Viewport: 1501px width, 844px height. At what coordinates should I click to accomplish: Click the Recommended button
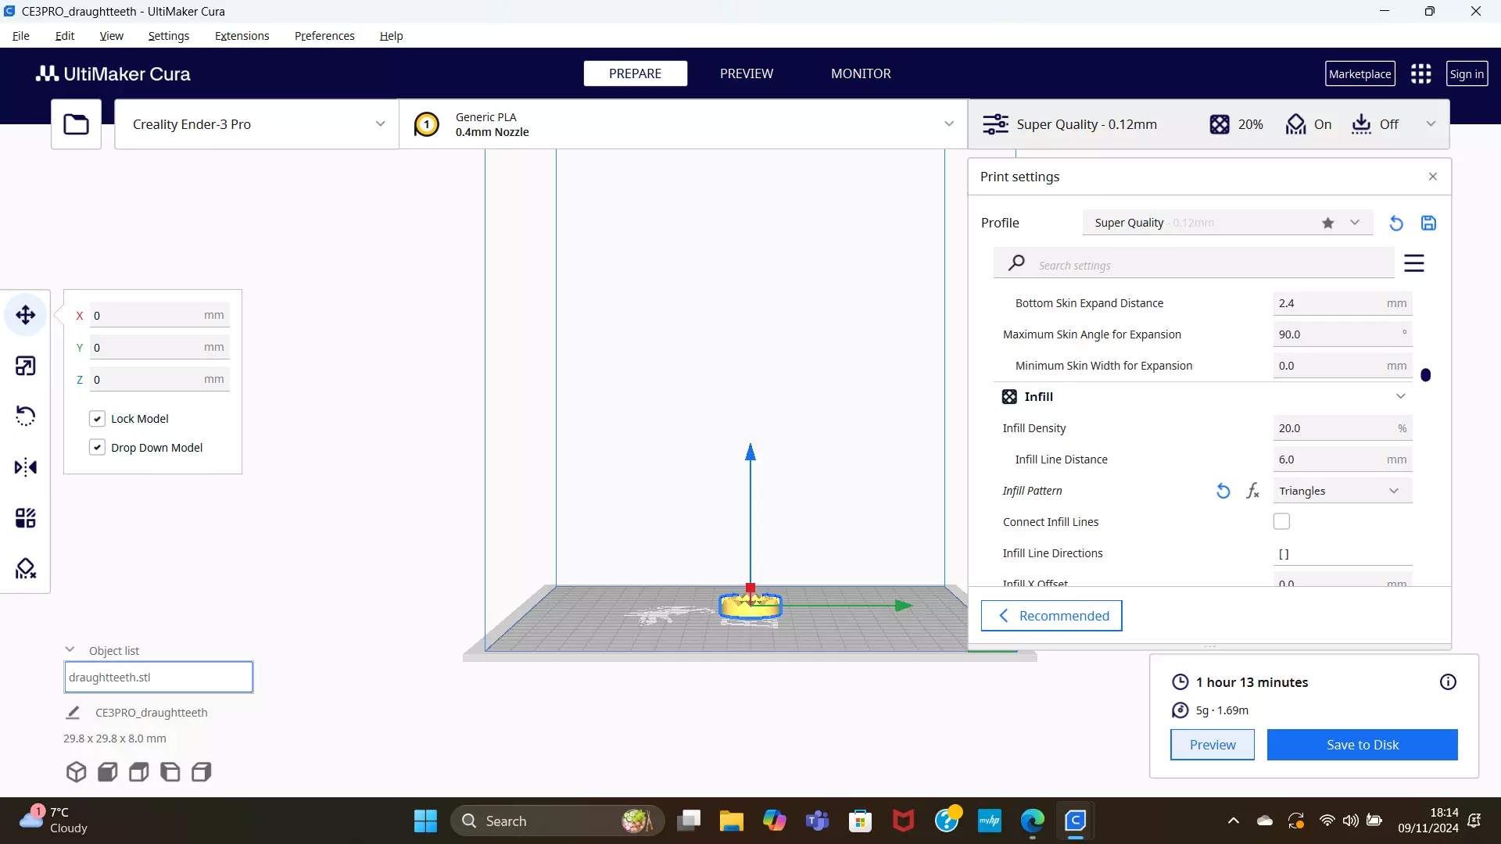pyautogui.click(x=1051, y=616)
